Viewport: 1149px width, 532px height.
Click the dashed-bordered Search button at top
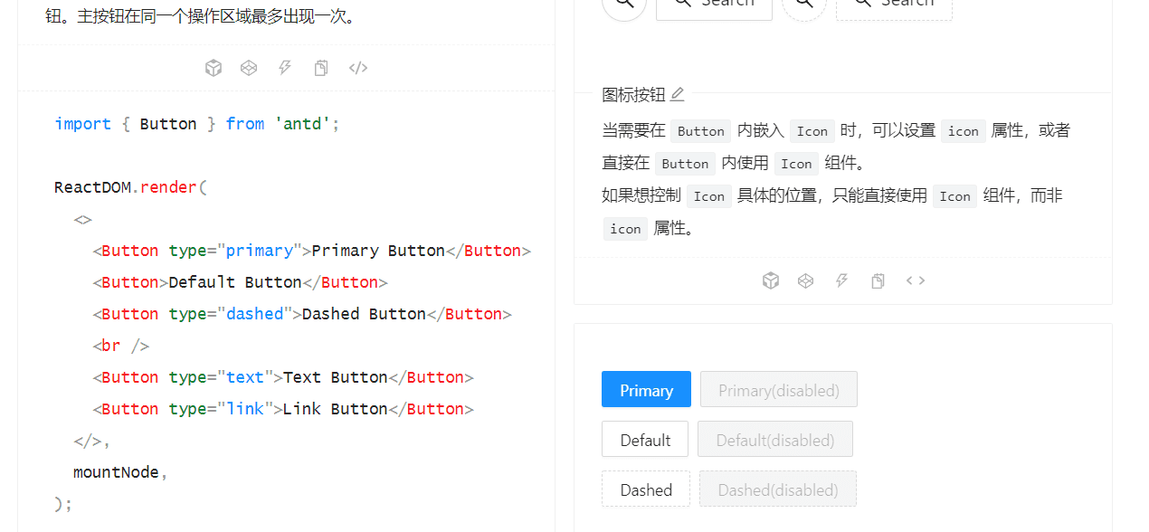pyautogui.click(x=894, y=3)
